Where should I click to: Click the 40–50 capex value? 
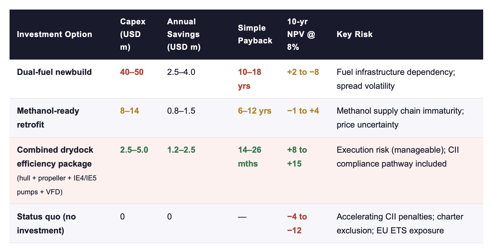(x=132, y=72)
